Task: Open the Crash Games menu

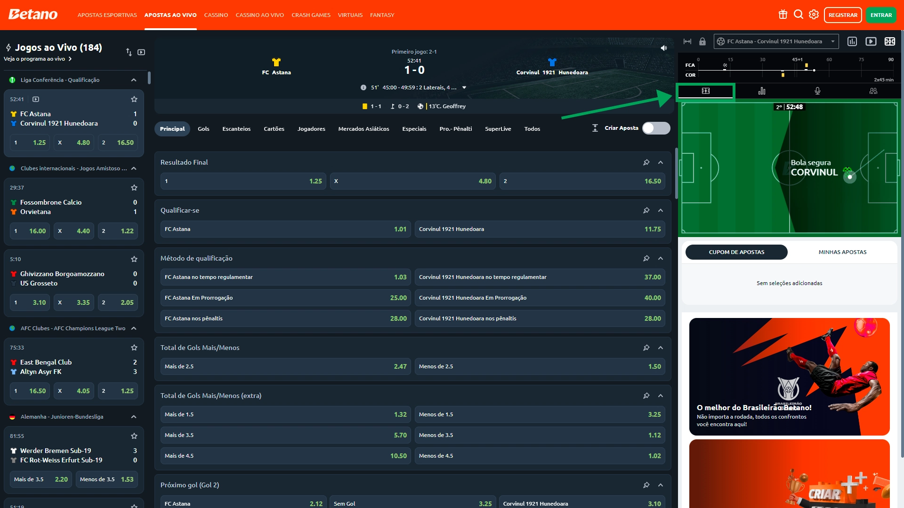Action: click(311, 15)
